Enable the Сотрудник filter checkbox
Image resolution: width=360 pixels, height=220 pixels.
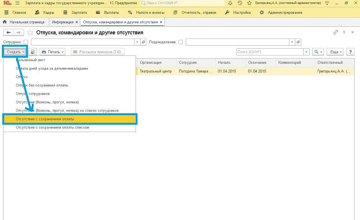26,42
